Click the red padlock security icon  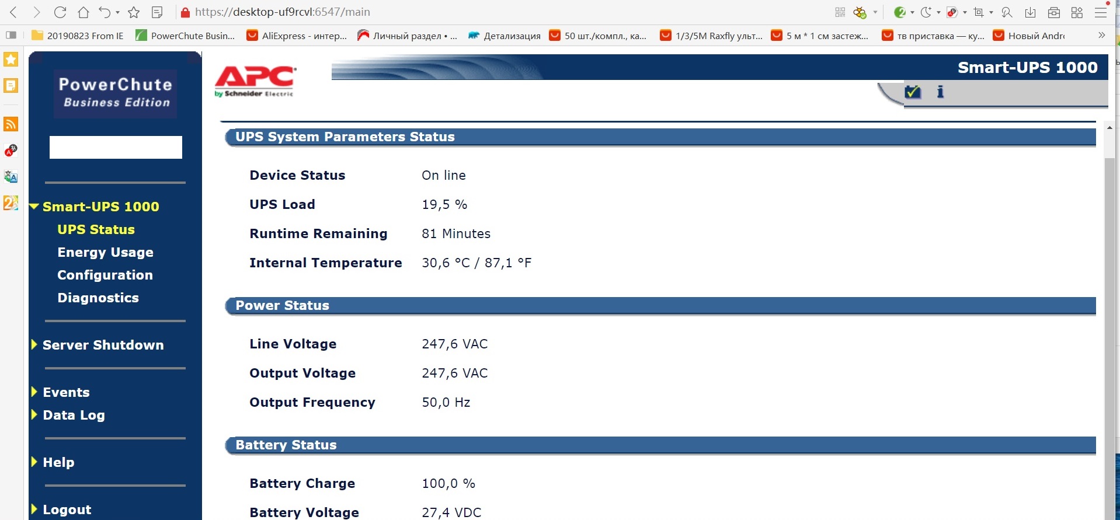[x=185, y=12]
